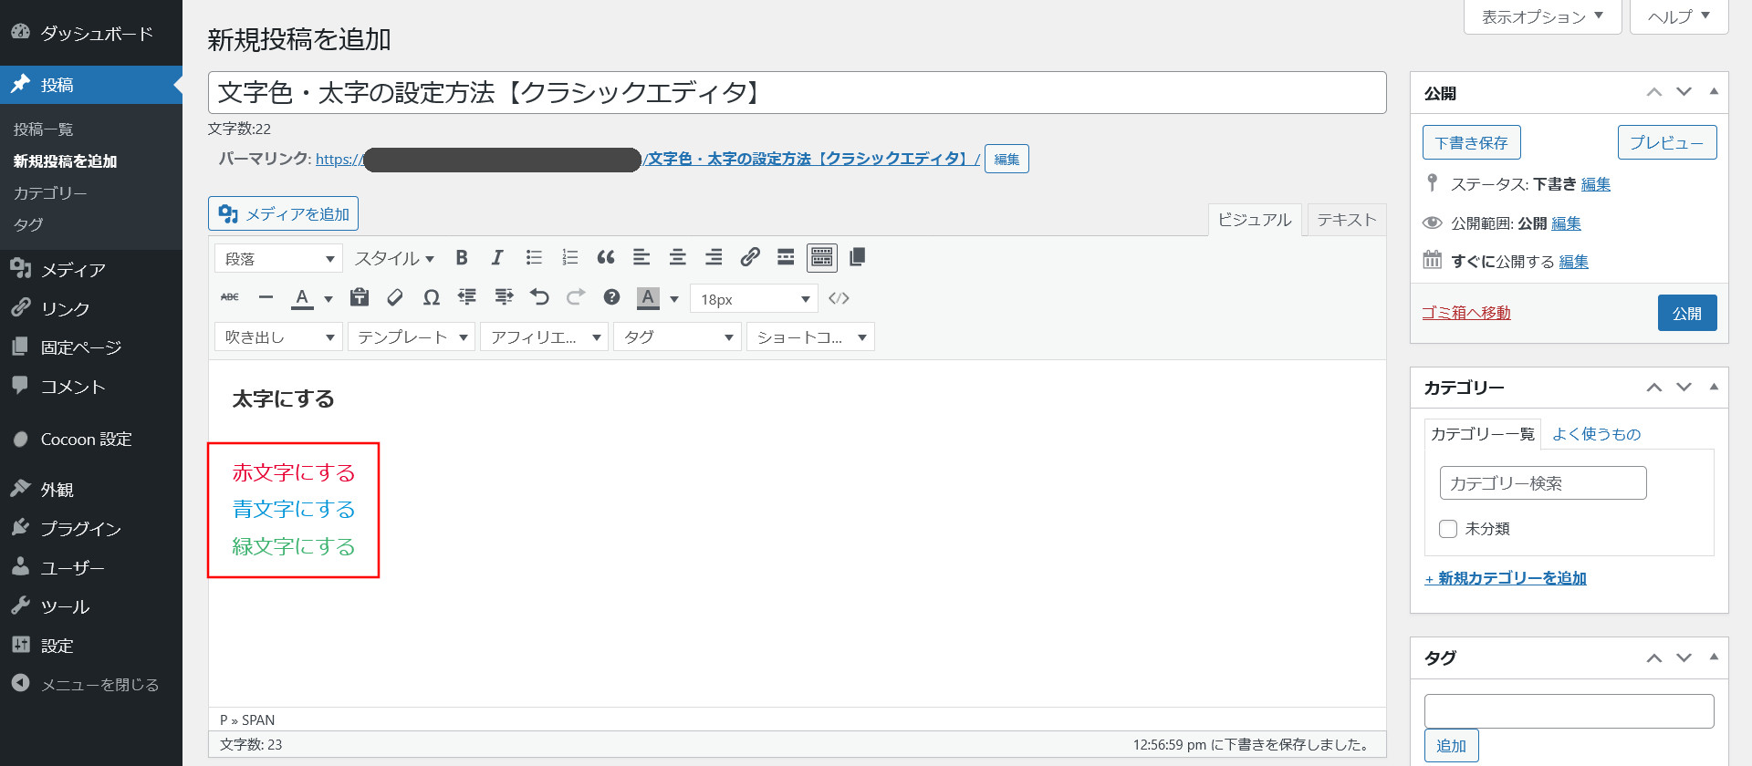Undo the last edit

[539, 297]
